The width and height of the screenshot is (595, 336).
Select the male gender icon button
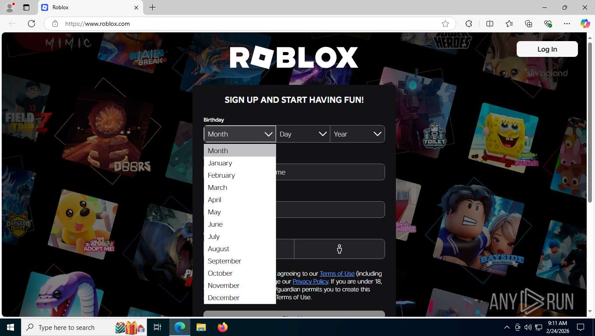point(339,249)
